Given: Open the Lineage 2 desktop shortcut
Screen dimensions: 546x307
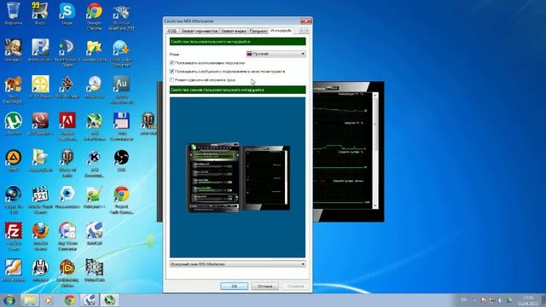Looking at the screenshot, I should click(14, 50).
